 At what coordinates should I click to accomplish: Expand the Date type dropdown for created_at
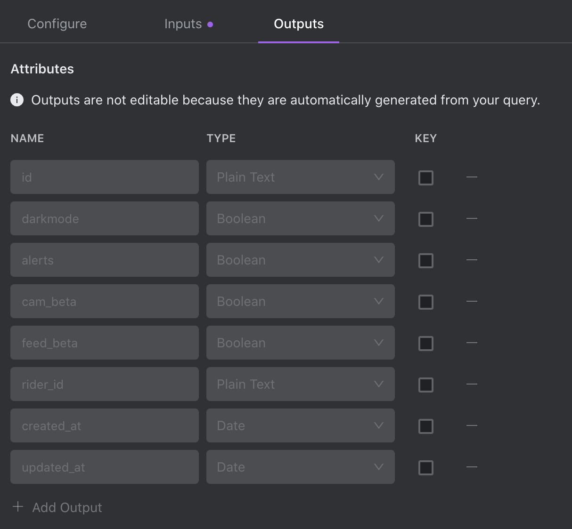[x=300, y=425]
